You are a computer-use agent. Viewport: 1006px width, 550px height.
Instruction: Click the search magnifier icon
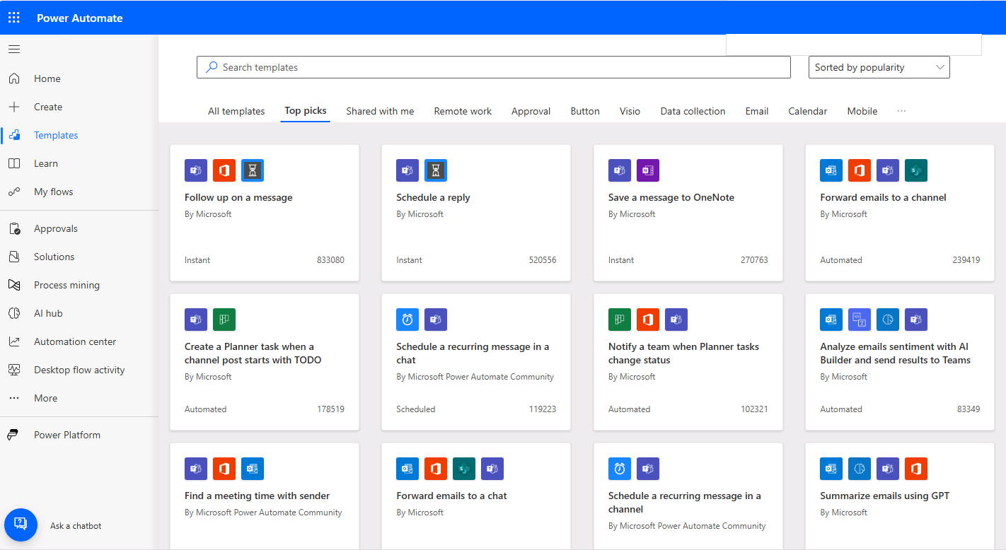coord(212,67)
